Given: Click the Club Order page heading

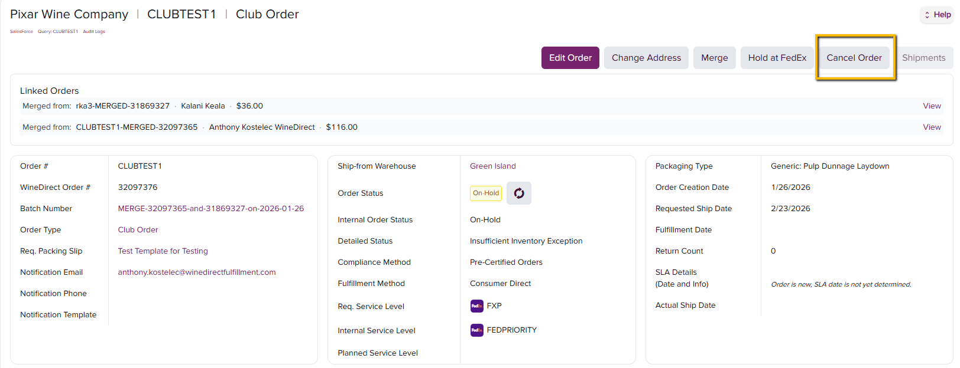Looking at the screenshot, I should pos(267,14).
